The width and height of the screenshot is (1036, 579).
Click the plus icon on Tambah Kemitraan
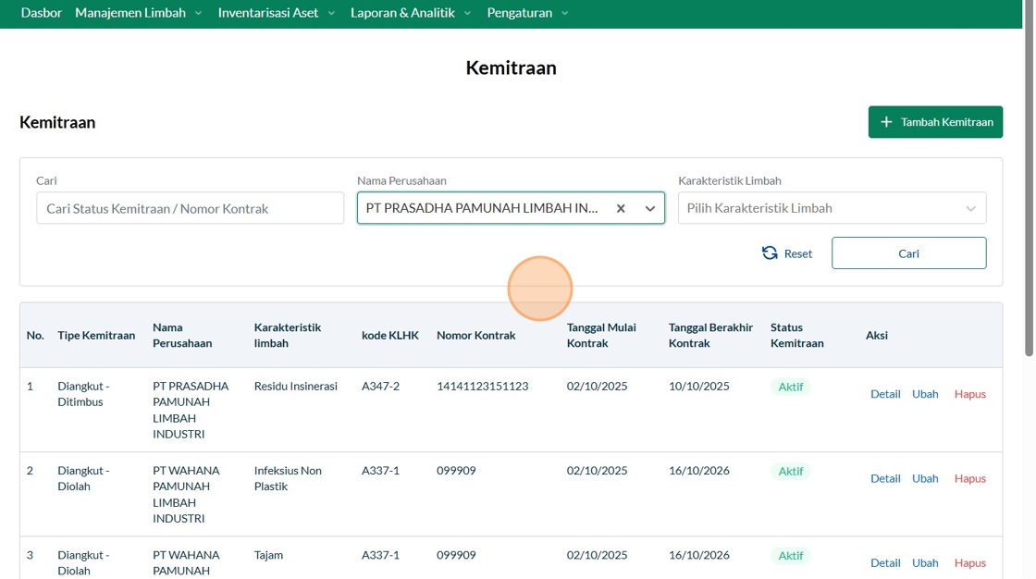886,122
